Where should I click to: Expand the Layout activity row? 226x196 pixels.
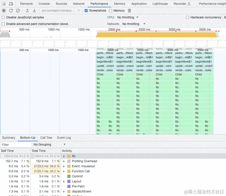pos(64,182)
